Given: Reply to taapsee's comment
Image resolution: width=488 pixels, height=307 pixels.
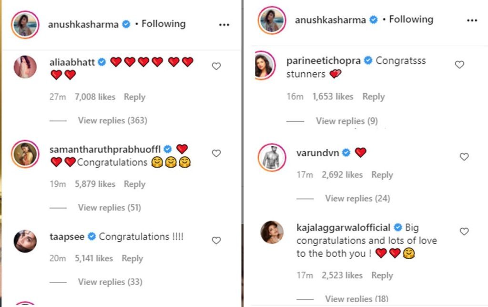Looking at the screenshot, I should pyautogui.click(x=132, y=259).
